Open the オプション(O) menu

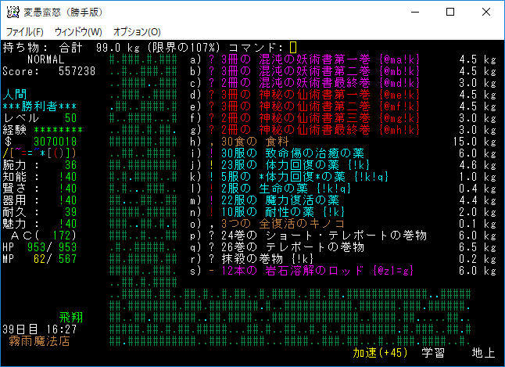(137, 32)
